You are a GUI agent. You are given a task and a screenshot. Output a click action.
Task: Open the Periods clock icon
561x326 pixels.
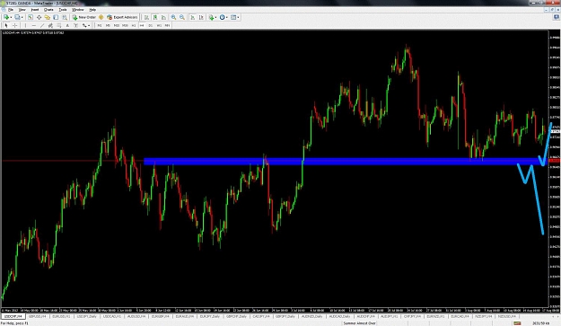coord(223,17)
